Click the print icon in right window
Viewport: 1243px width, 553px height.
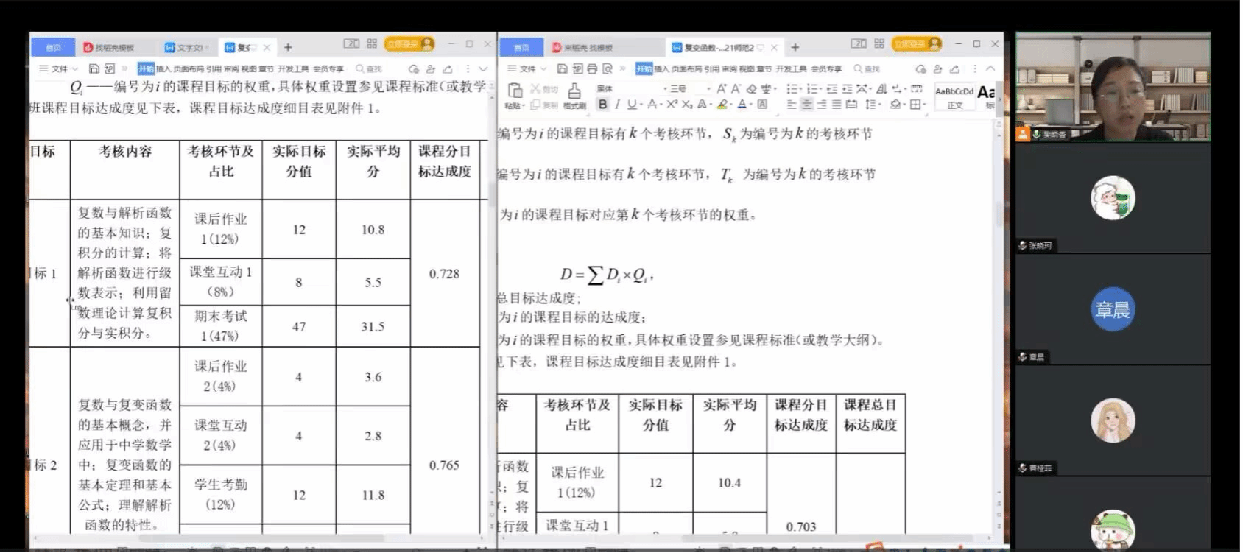pyautogui.click(x=591, y=68)
